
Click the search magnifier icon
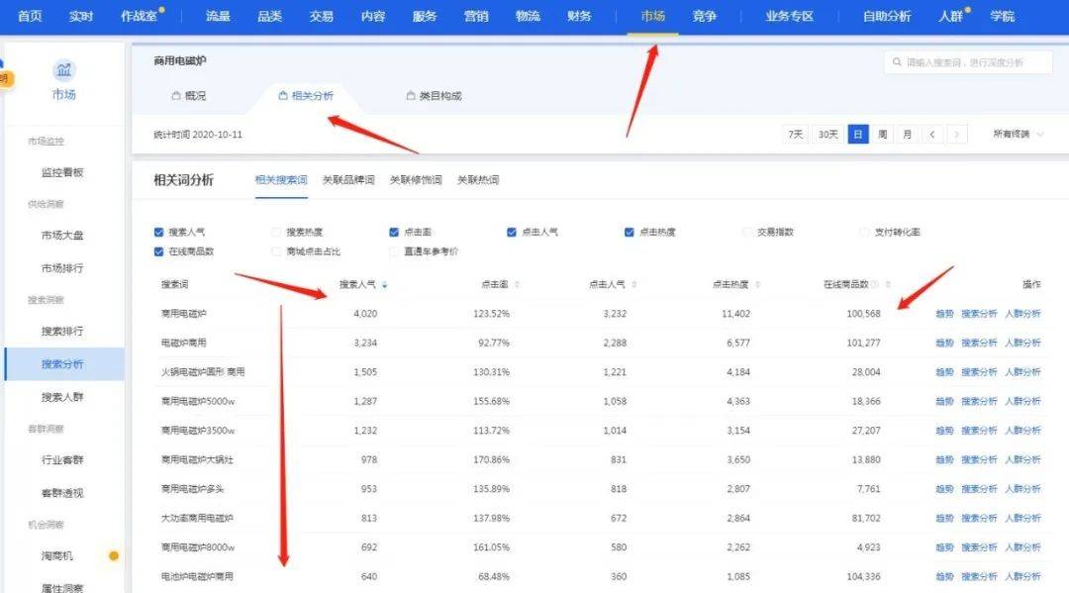(x=897, y=62)
